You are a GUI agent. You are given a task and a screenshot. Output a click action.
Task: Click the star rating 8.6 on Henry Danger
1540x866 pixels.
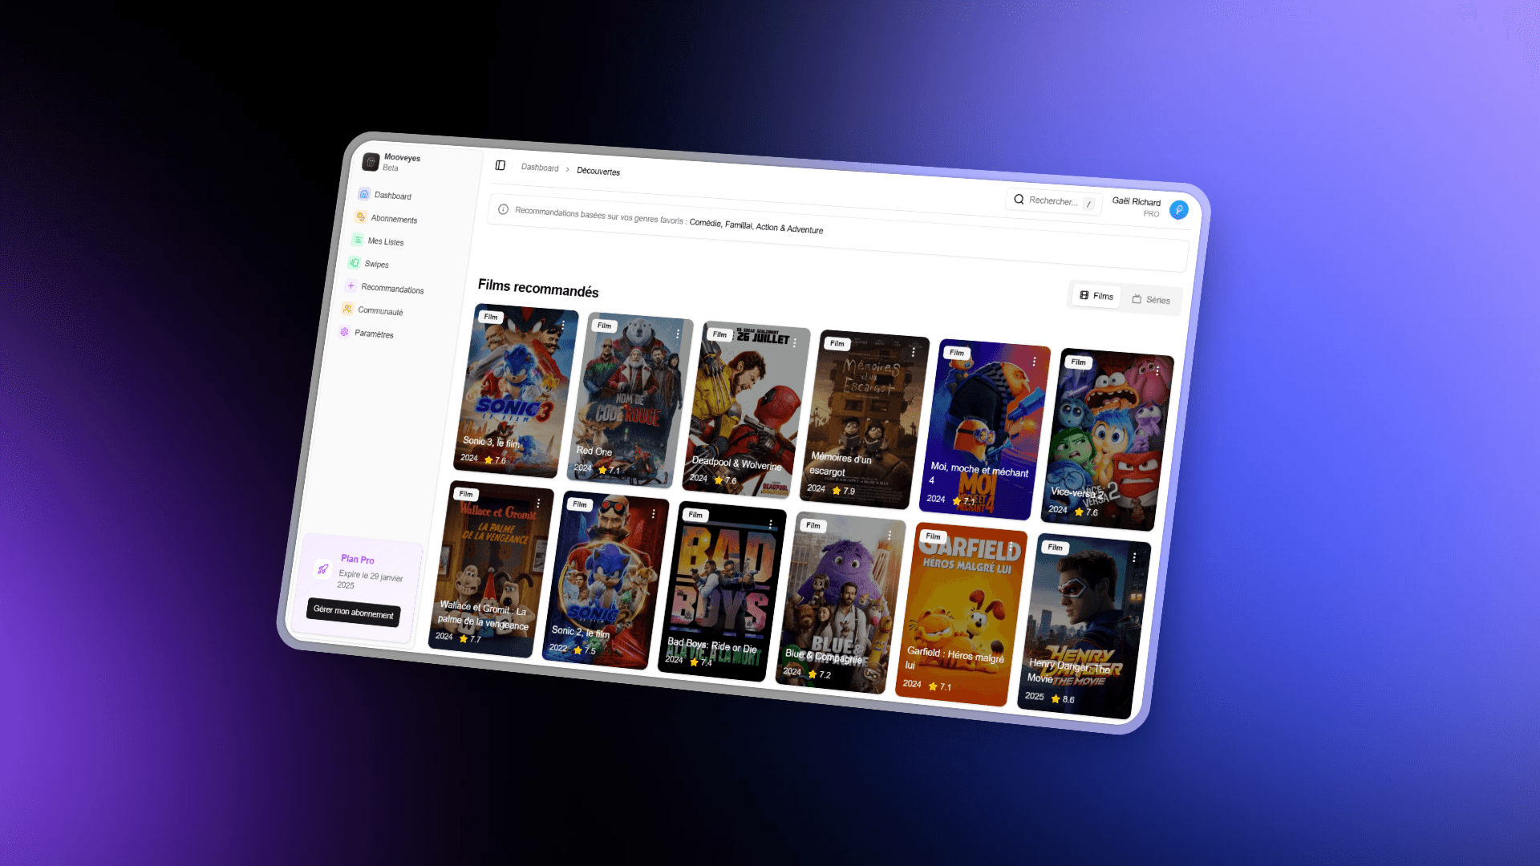[x=1063, y=698]
